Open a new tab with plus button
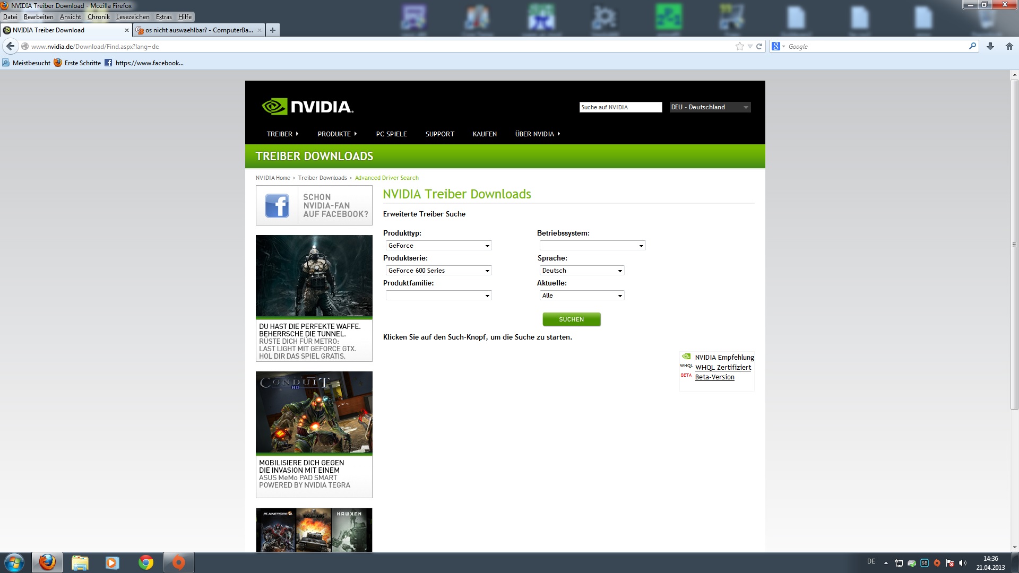1019x573 pixels. (272, 30)
